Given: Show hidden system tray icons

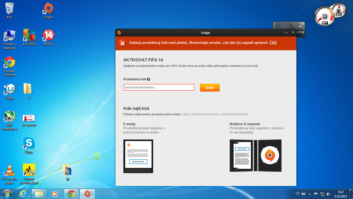Looking at the screenshot, I should click(x=310, y=194).
